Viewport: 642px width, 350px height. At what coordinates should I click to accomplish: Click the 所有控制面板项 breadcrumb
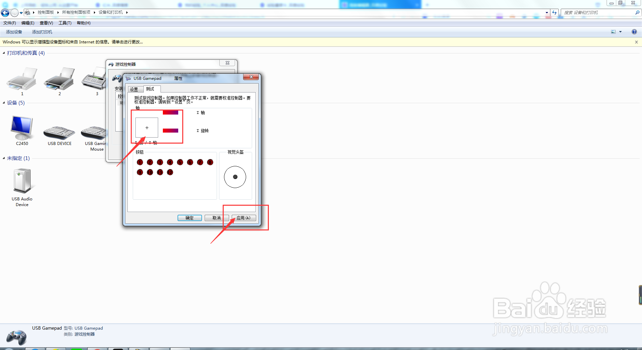(76, 12)
